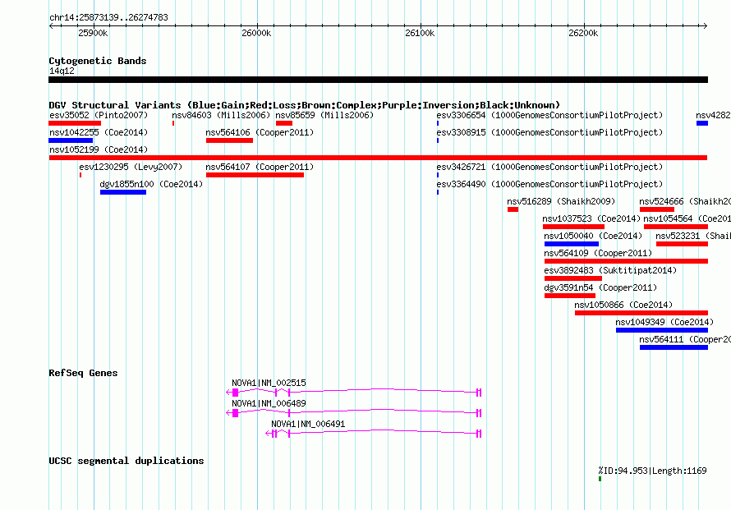This screenshot has width=731, height=510.
Task: Click Cytogenetic Bands track title
Action: pos(98,61)
